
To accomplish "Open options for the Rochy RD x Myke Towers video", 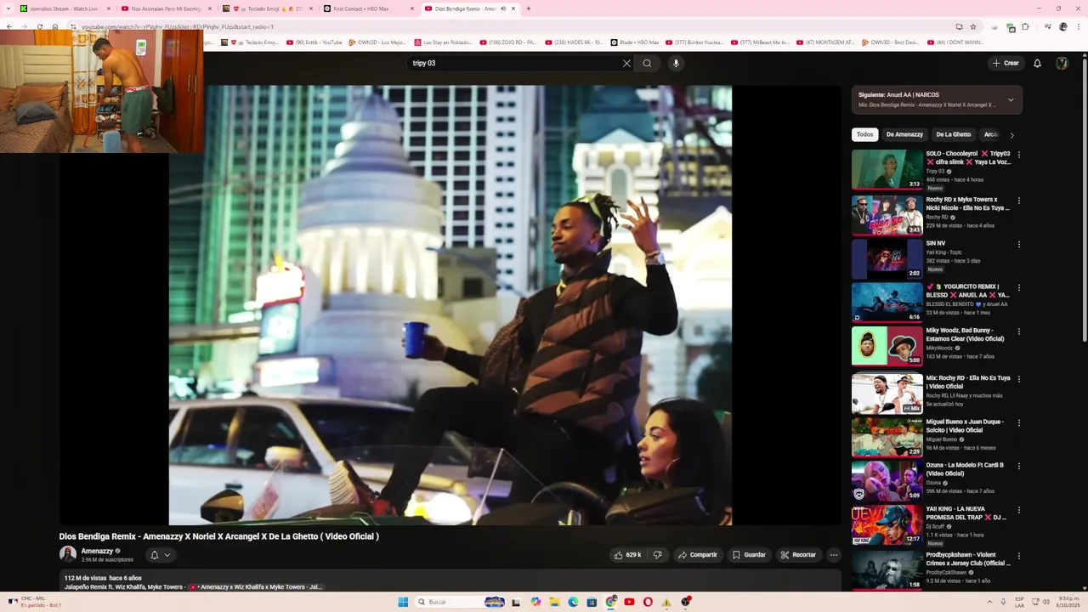I will [x=1018, y=201].
